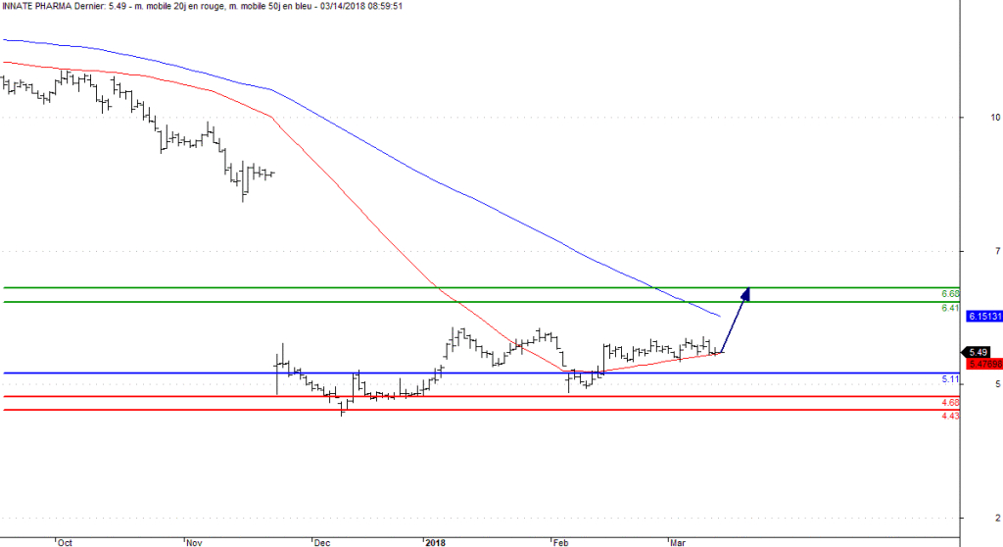Click the 4.68 red support label

[x=949, y=402]
